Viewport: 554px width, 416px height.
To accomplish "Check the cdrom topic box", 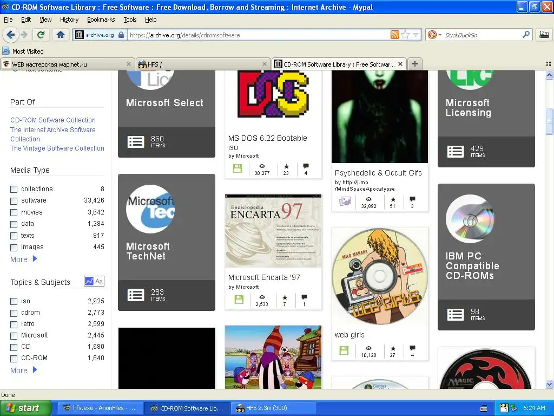I will click(x=14, y=313).
